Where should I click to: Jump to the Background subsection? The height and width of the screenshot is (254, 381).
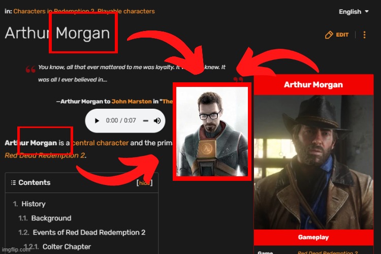click(x=51, y=218)
